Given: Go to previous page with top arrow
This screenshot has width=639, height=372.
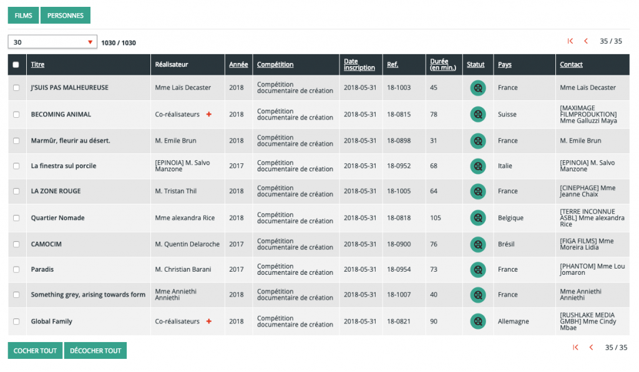Looking at the screenshot, I should [x=586, y=41].
